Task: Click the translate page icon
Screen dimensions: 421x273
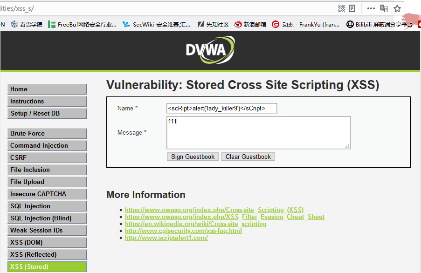Action: click(x=384, y=8)
